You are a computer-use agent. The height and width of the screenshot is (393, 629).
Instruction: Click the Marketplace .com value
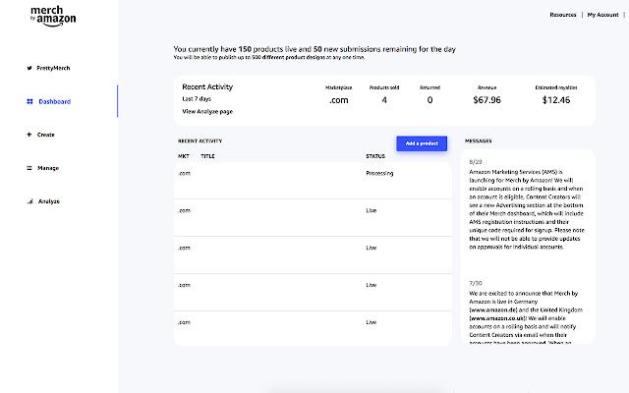point(338,100)
